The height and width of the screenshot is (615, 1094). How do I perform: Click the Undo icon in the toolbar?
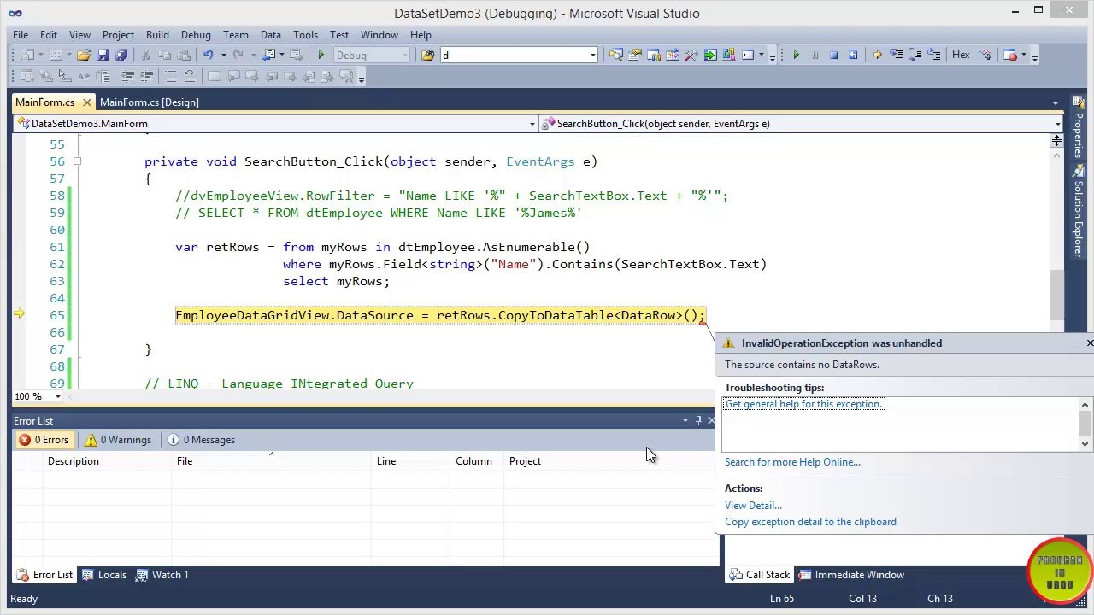click(x=208, y=56)
